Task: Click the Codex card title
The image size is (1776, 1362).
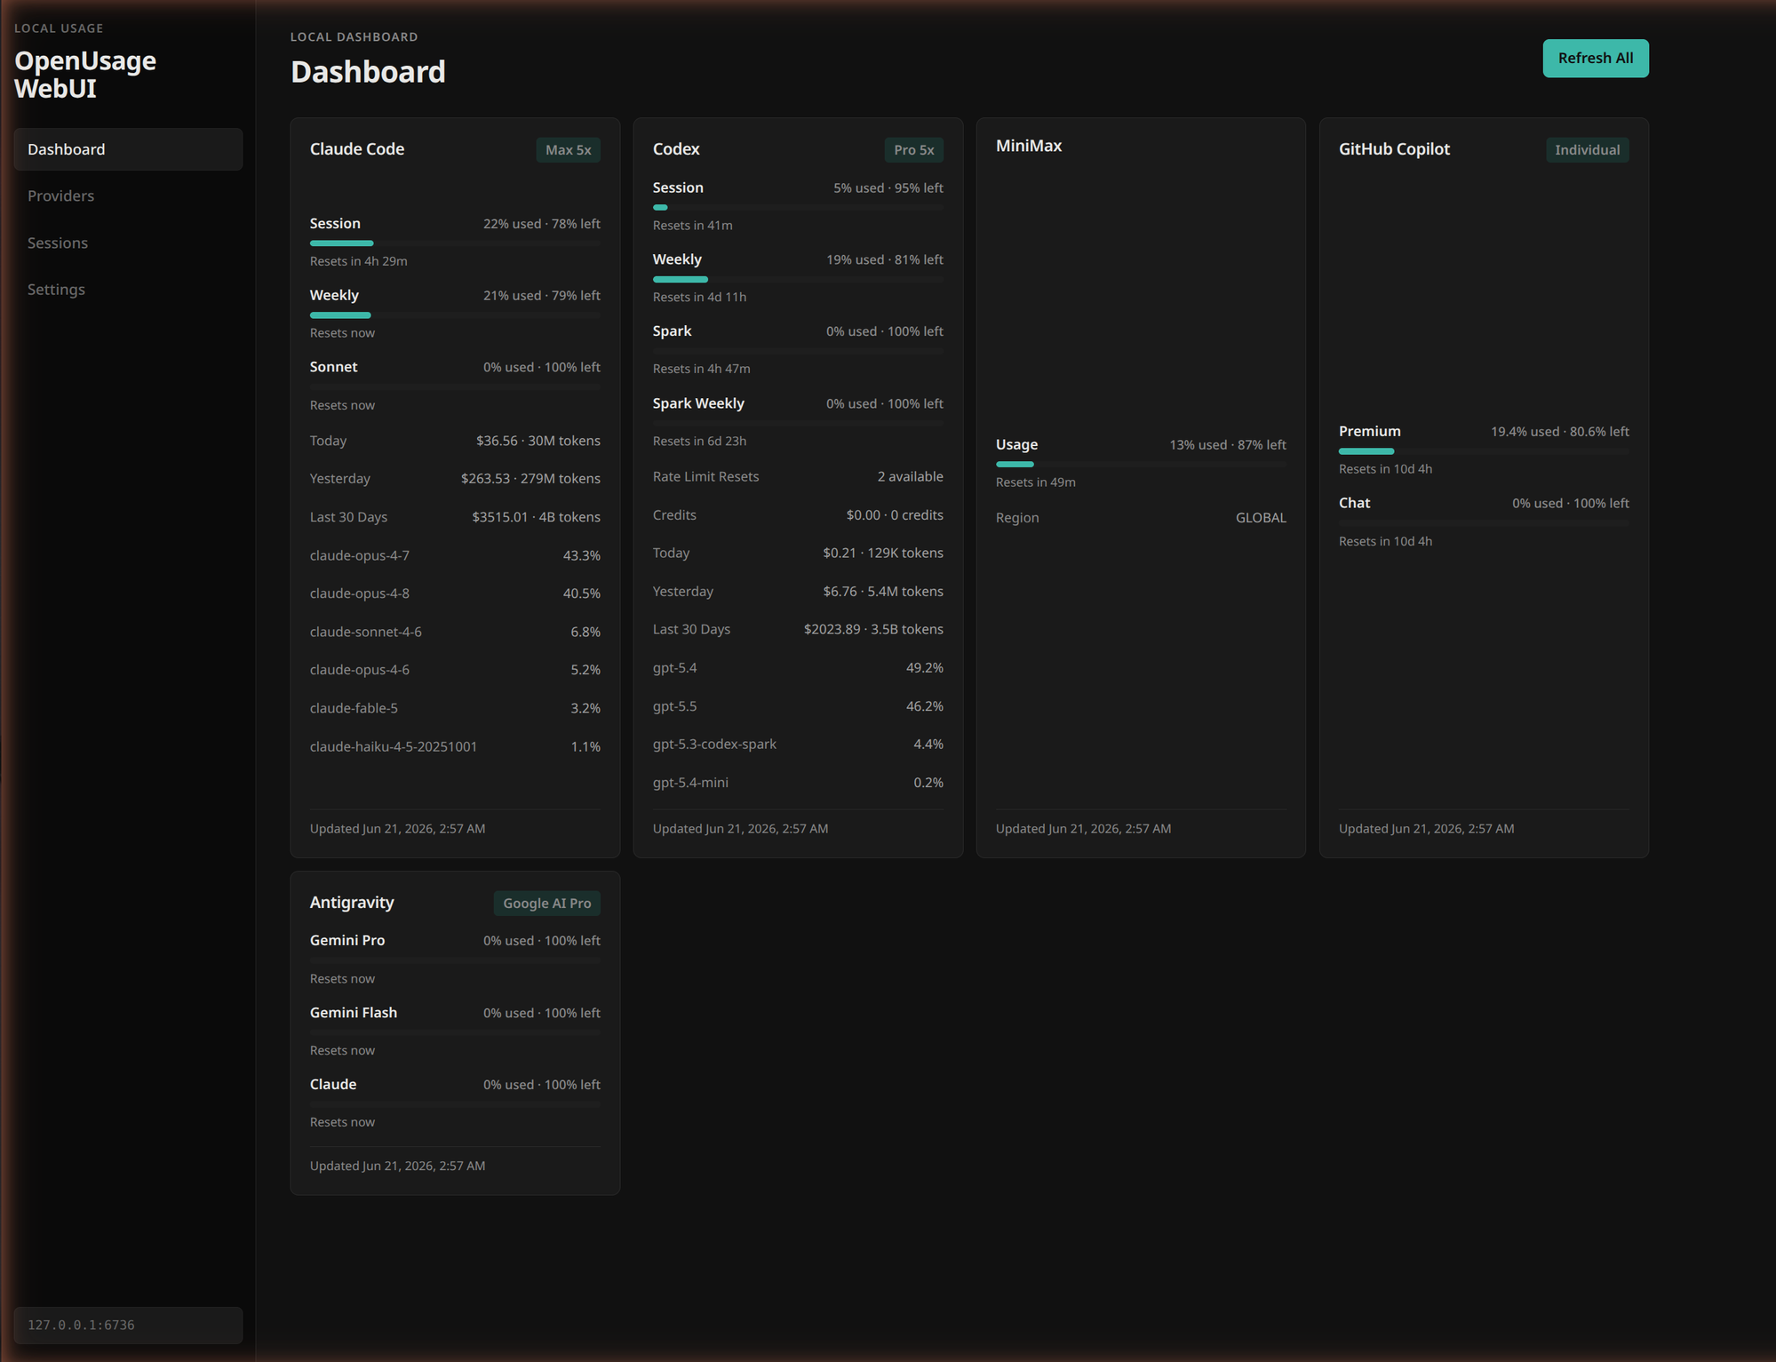Action: coord(676,149)
